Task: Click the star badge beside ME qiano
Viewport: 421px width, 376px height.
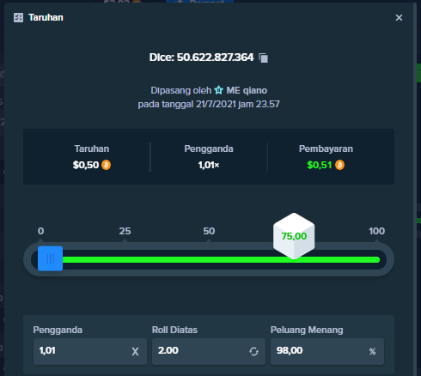Action: tap(219, 90)
